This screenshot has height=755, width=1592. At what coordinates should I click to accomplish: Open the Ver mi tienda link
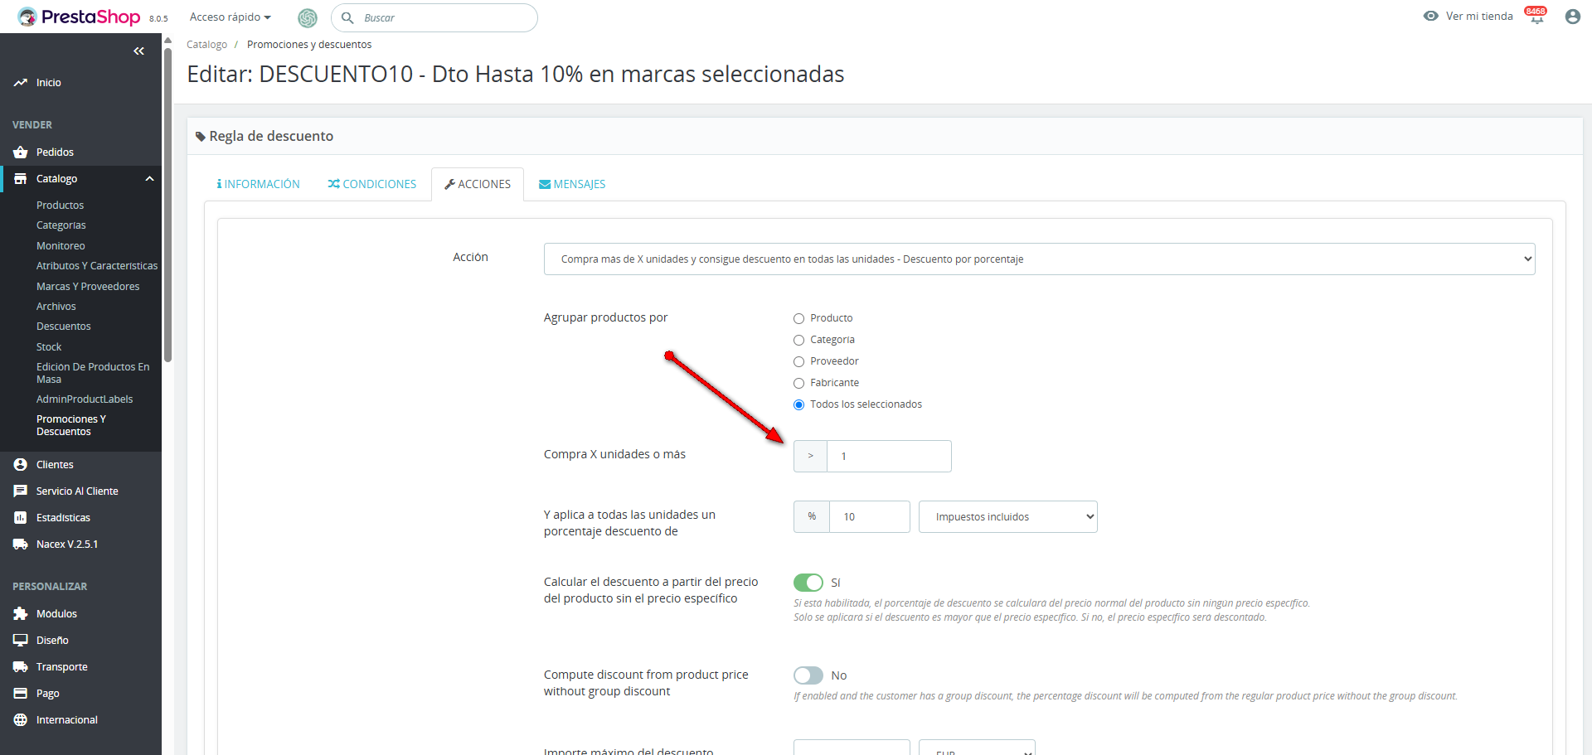[1468, 17]
